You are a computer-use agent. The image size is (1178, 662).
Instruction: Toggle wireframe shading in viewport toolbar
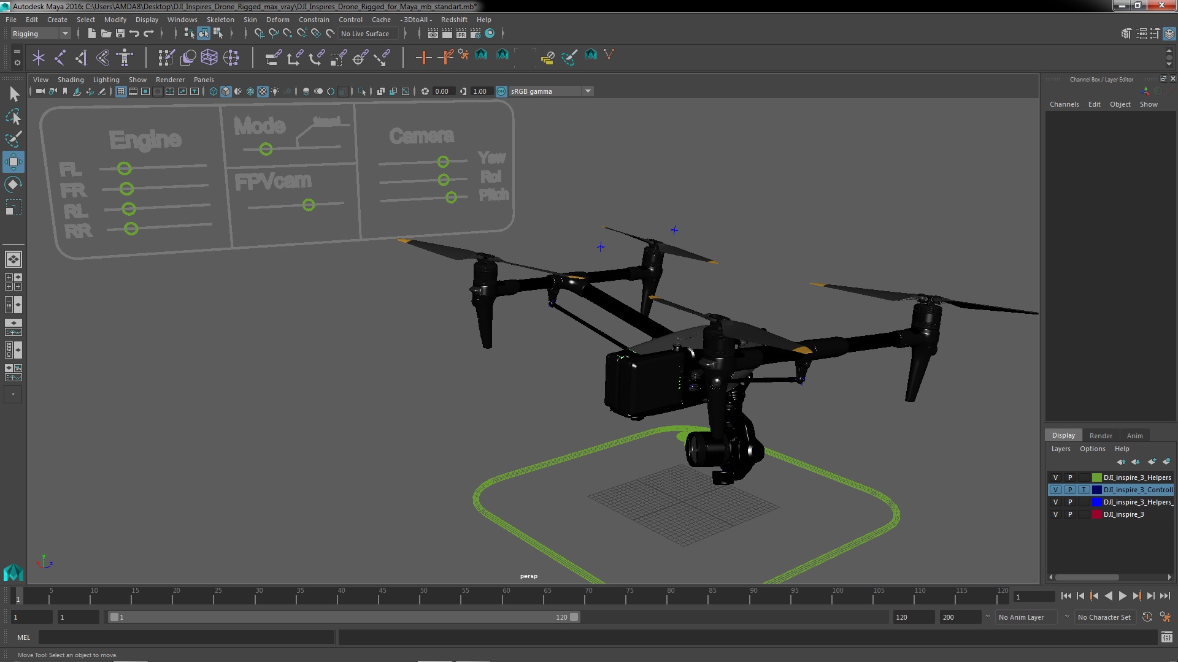click(x=214, y=91)
